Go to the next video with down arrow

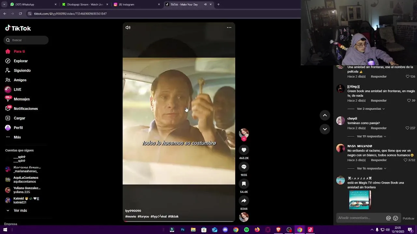325,129
